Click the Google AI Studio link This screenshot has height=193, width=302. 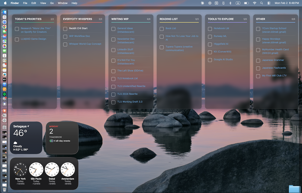pos(223,60)
